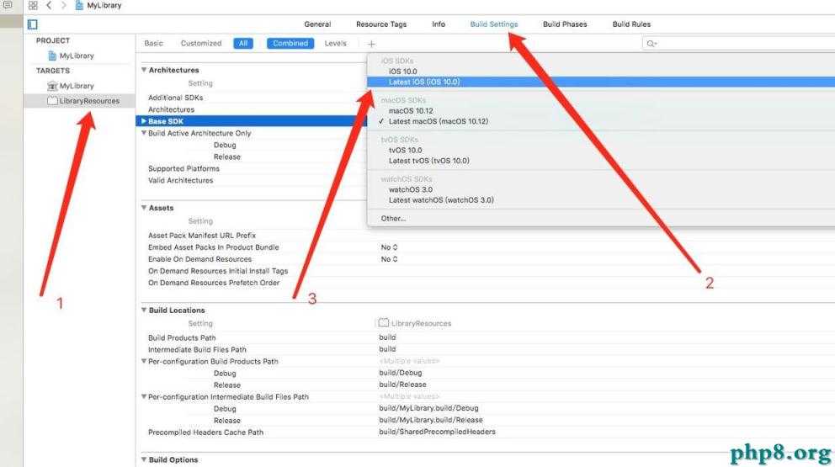Open Enable On Demand Resources No dropdown

click(x=389, y=259)
